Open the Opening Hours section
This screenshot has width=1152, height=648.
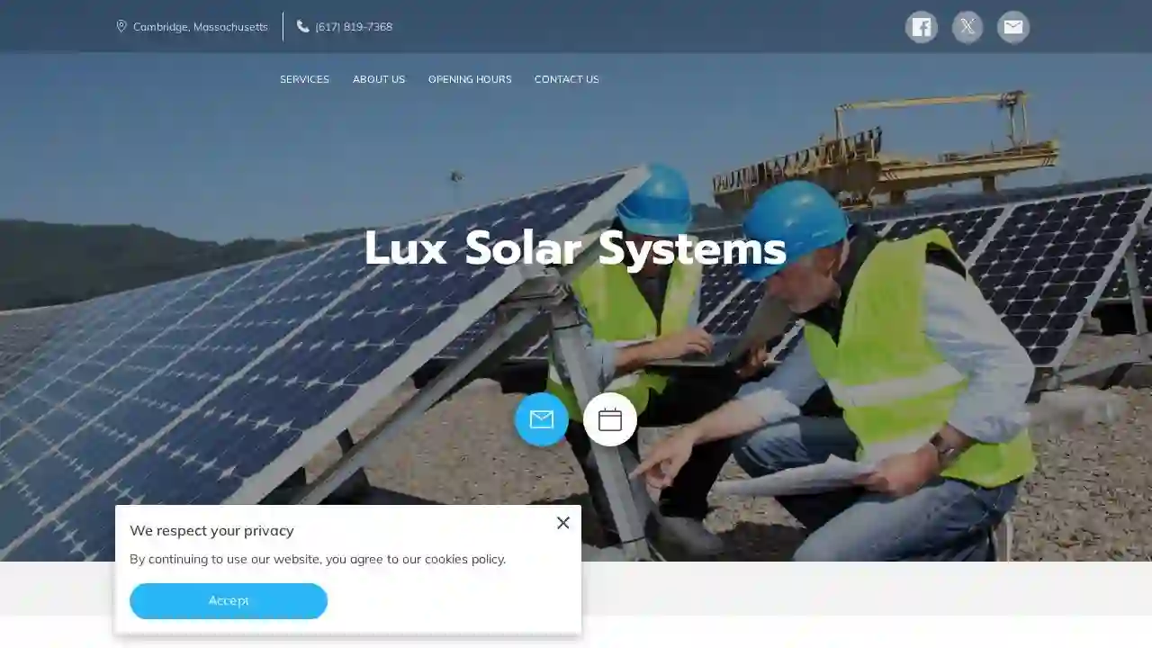470,79
